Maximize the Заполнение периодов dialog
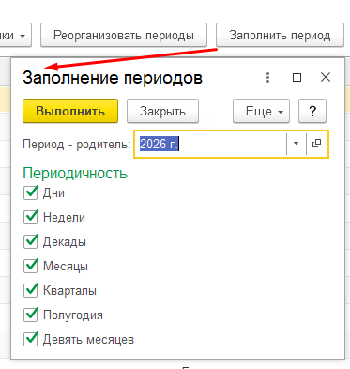 tap(297, 77)
